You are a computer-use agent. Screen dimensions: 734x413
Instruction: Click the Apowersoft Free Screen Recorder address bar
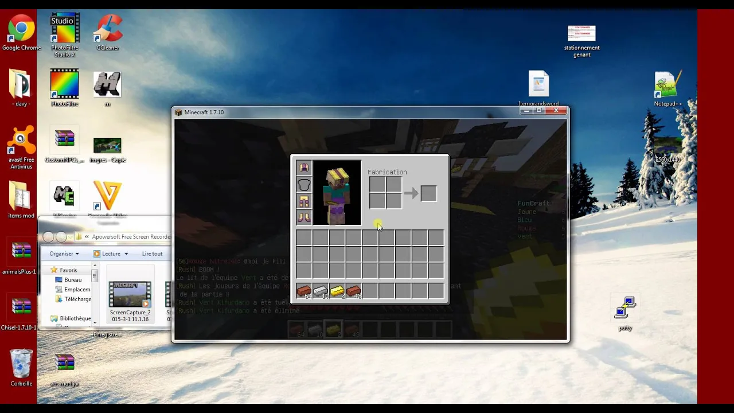123,236
